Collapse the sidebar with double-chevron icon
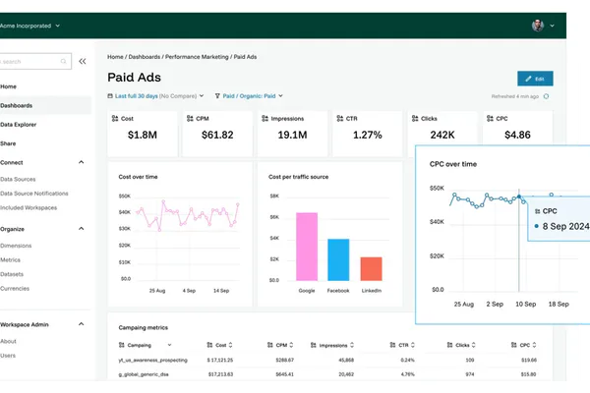This screenshot has width=590, height=393. 82,61
